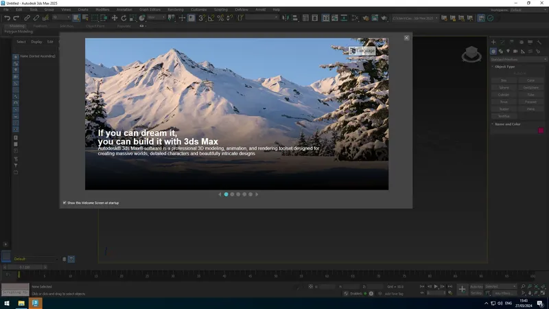Viewport: 549px width, 309px height.
Task: Click the Go to End playback button
Action: pyautogui.click(x=450, y=286)
